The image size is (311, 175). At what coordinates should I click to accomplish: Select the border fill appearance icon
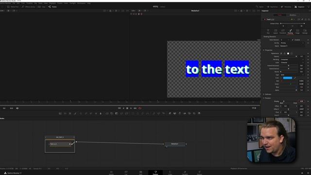pos(288,53)
